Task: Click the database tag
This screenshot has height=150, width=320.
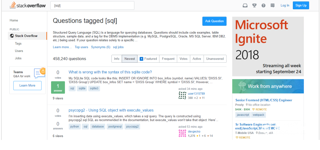Action: [x=98, y=126]
